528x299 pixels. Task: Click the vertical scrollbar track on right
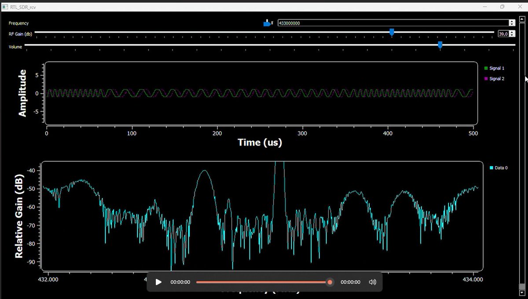point(522,154)
